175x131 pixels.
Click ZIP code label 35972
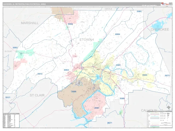pyautogui.click(x=40, y=74)
